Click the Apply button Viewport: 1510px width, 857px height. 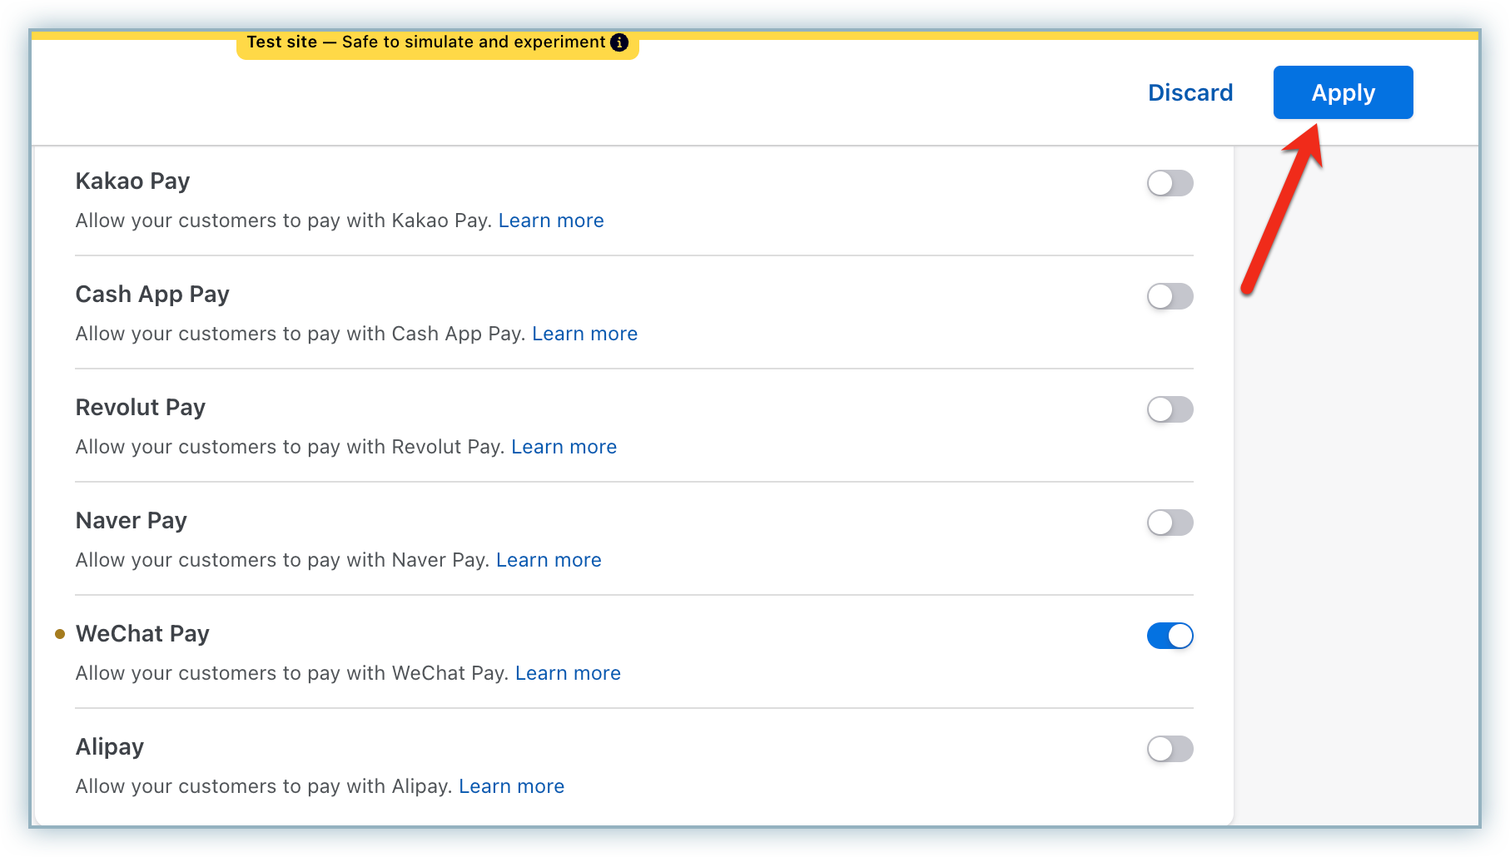click(x=1342, y=92)
